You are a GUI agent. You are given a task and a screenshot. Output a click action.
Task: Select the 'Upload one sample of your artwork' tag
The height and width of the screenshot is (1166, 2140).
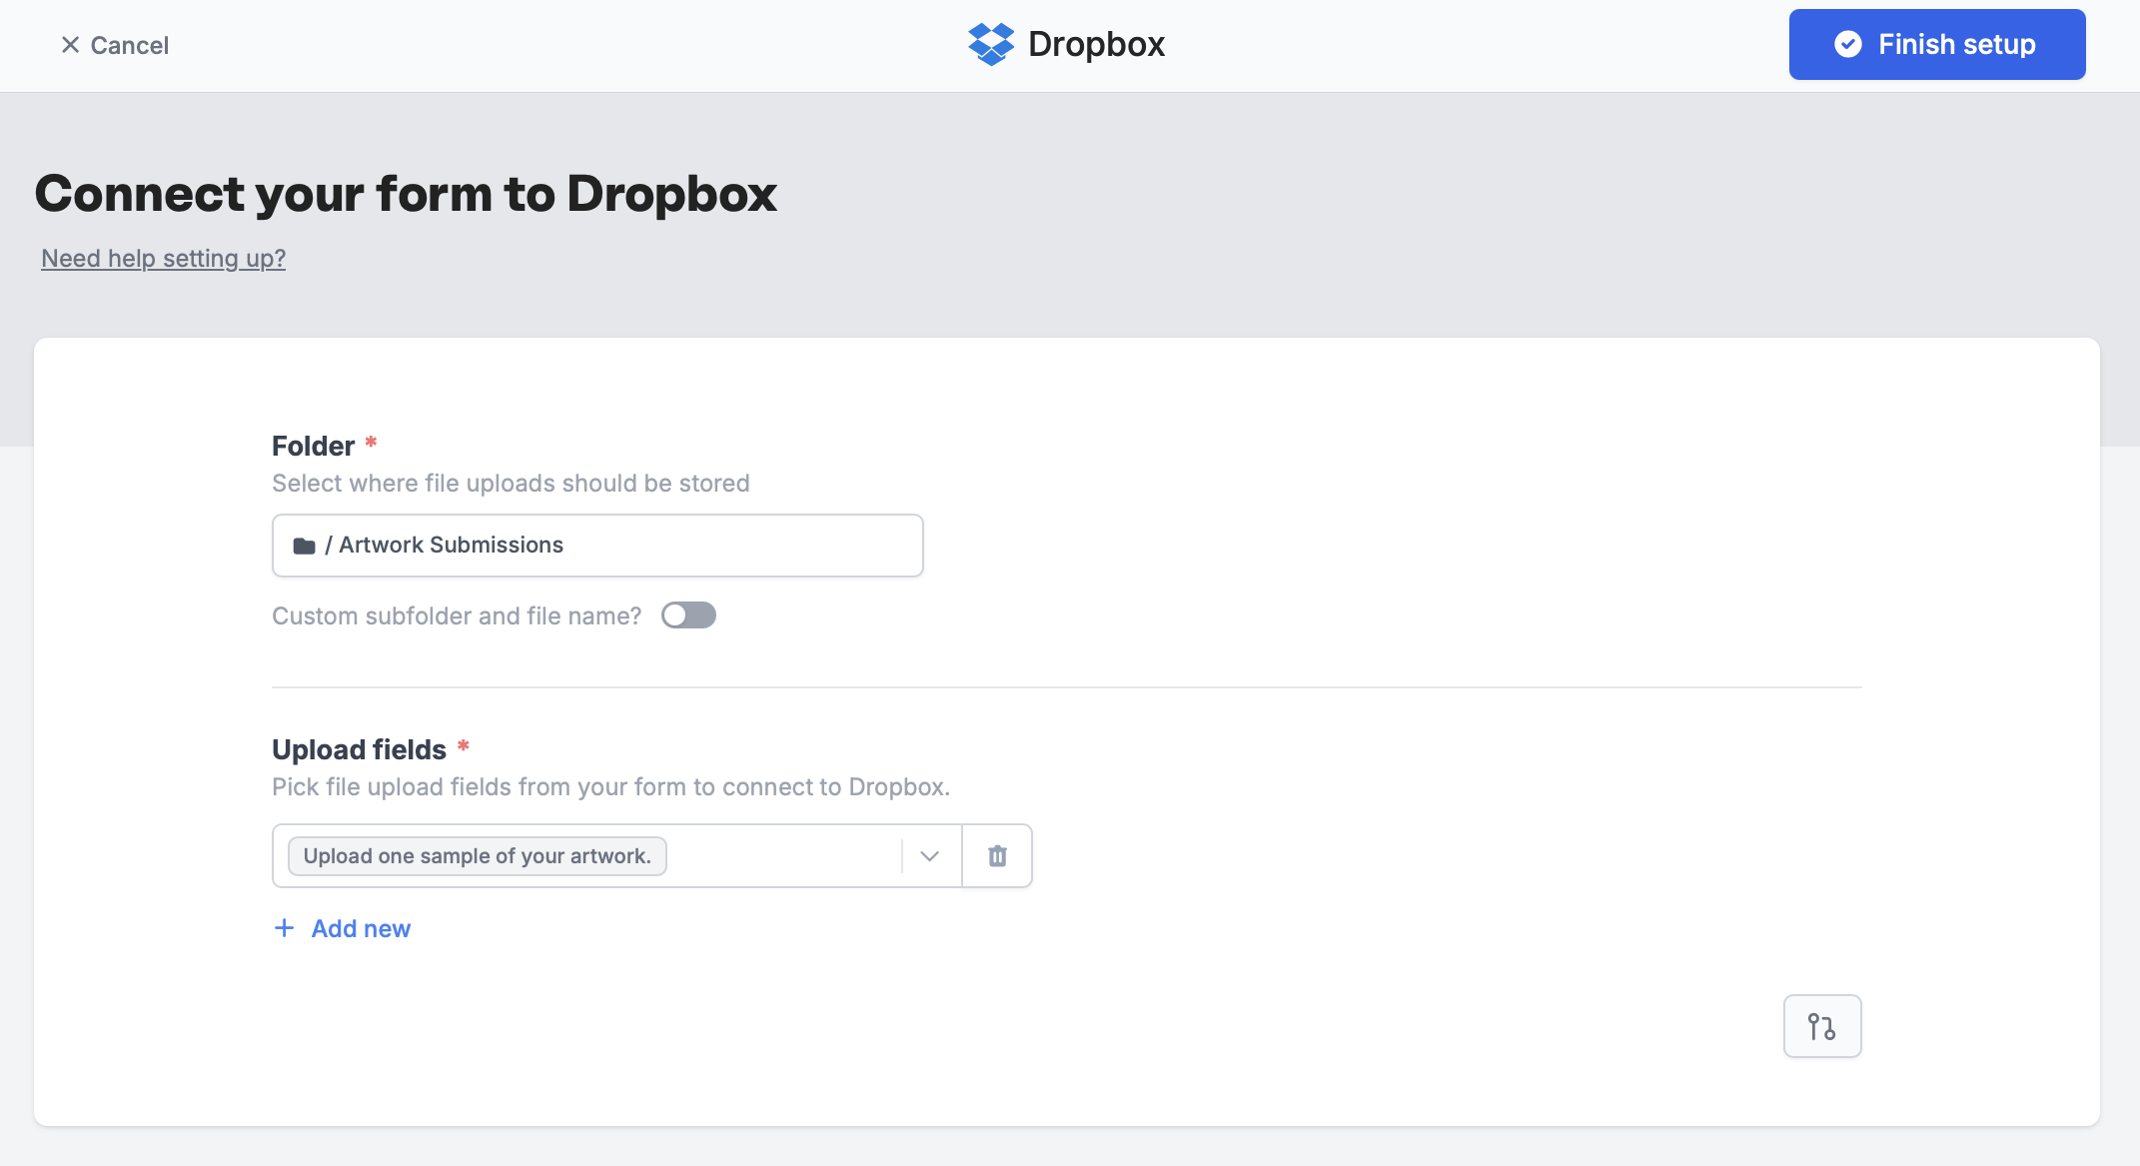(477, 855)
